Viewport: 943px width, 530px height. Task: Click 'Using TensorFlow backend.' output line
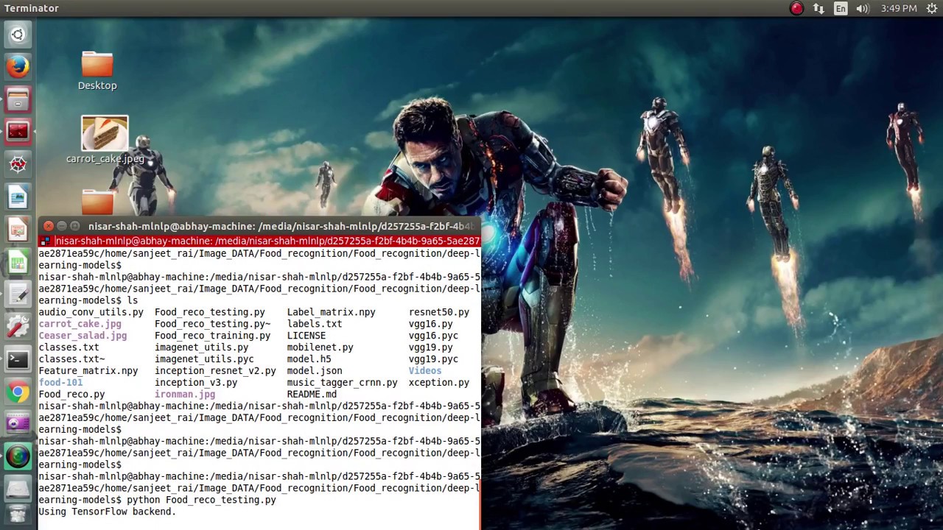point(107,512)
